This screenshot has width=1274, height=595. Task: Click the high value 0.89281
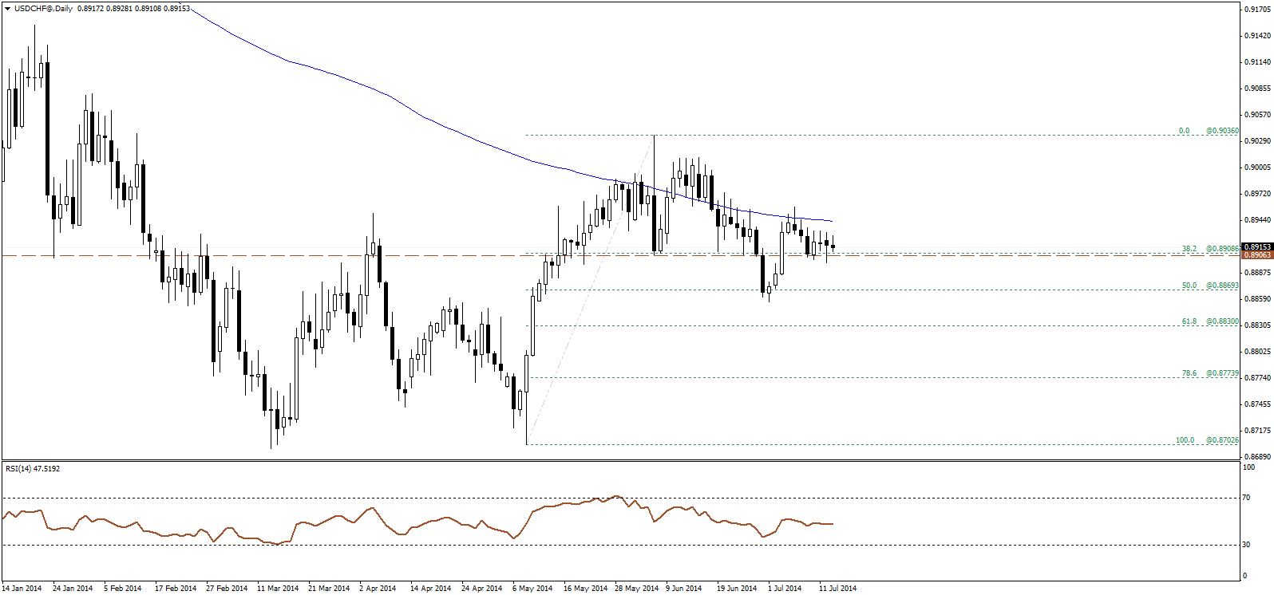119,8
